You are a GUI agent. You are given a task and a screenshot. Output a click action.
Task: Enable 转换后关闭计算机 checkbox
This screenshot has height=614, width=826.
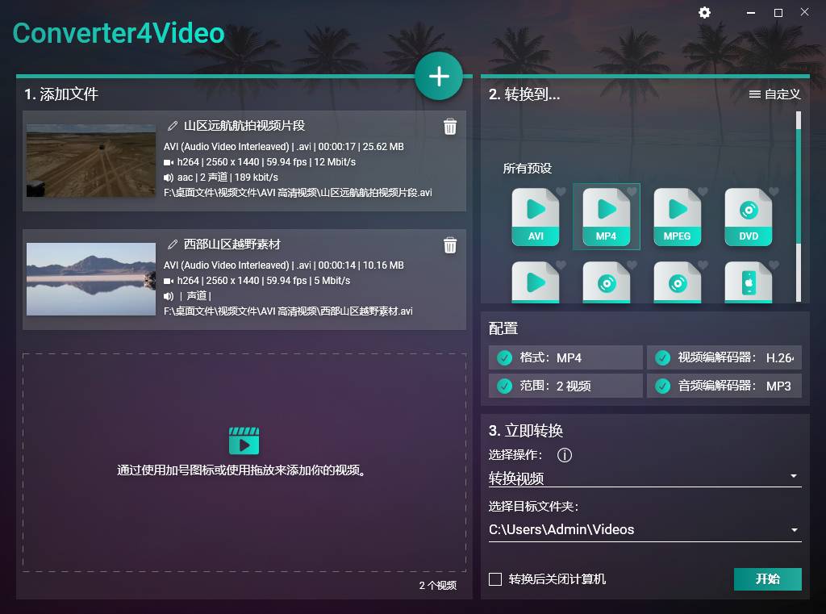[x=495, y=579]
